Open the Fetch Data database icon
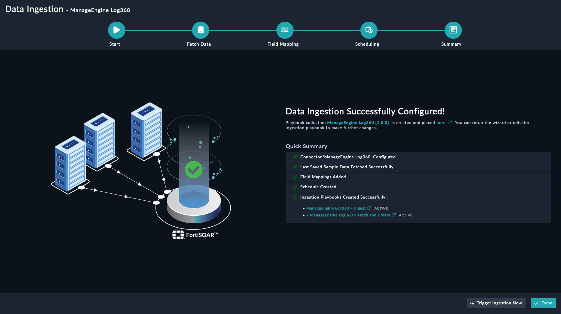This screenshot has width=561, height=314. pos(201,30)
